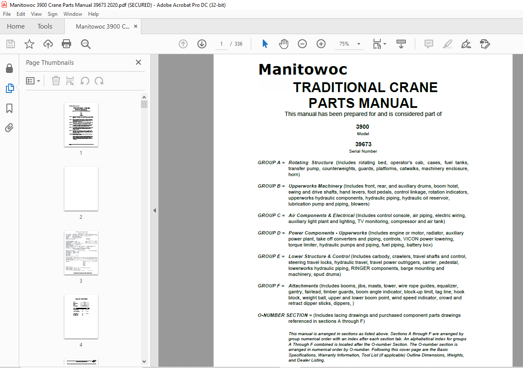Image resolution: width=523 pixels, height=368 pixels.
Task: Close the Page Thumbnails panel
Action: tap(138, 62)
